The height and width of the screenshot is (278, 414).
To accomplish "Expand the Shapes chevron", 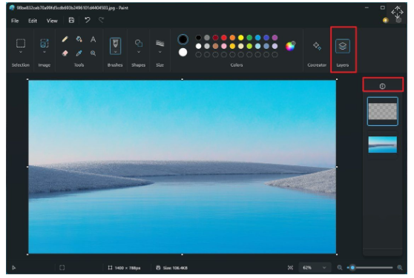I will click(139, 52).
